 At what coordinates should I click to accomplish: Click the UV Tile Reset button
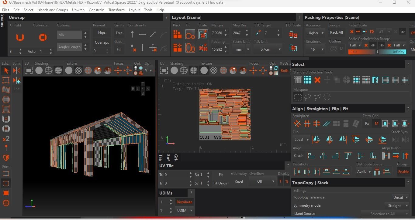tap(239, 181)
